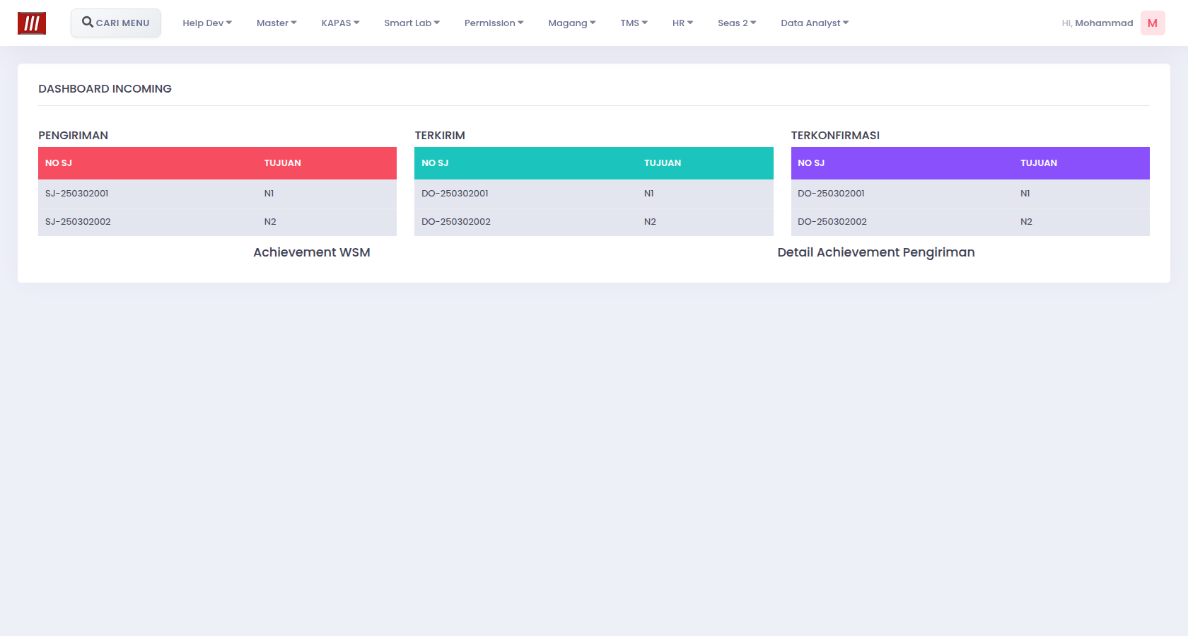Click N2 in the TERKIRIM table
The image size is (1188, 636).
[x=650, y=222]
